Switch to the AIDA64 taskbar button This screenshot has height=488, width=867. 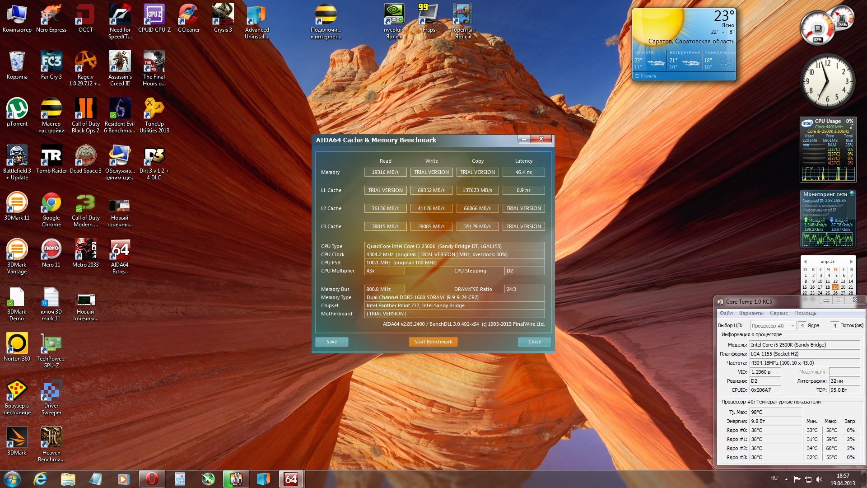coord(291,479)
